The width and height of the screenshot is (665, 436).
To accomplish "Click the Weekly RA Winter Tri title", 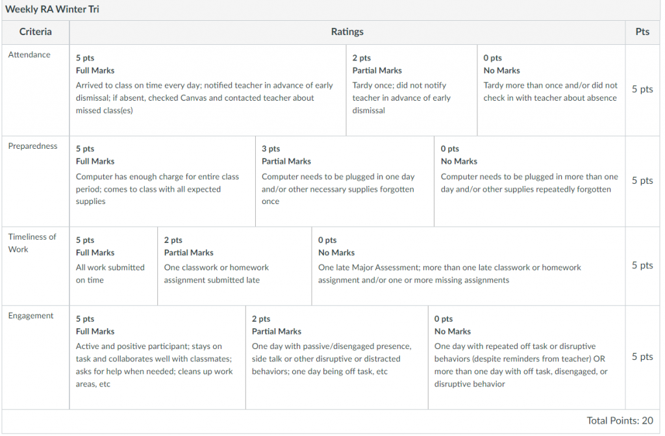I will tap(52, 9).
